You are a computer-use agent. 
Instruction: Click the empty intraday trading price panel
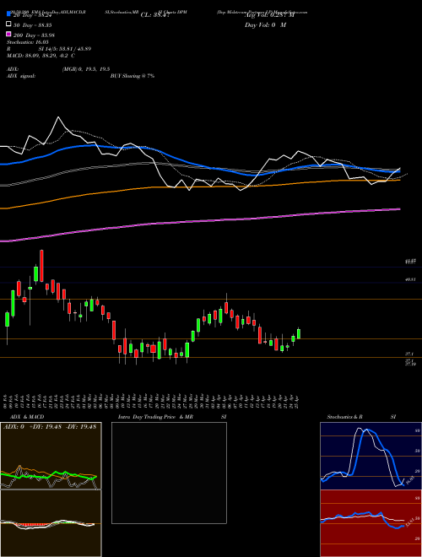point(169,473)
